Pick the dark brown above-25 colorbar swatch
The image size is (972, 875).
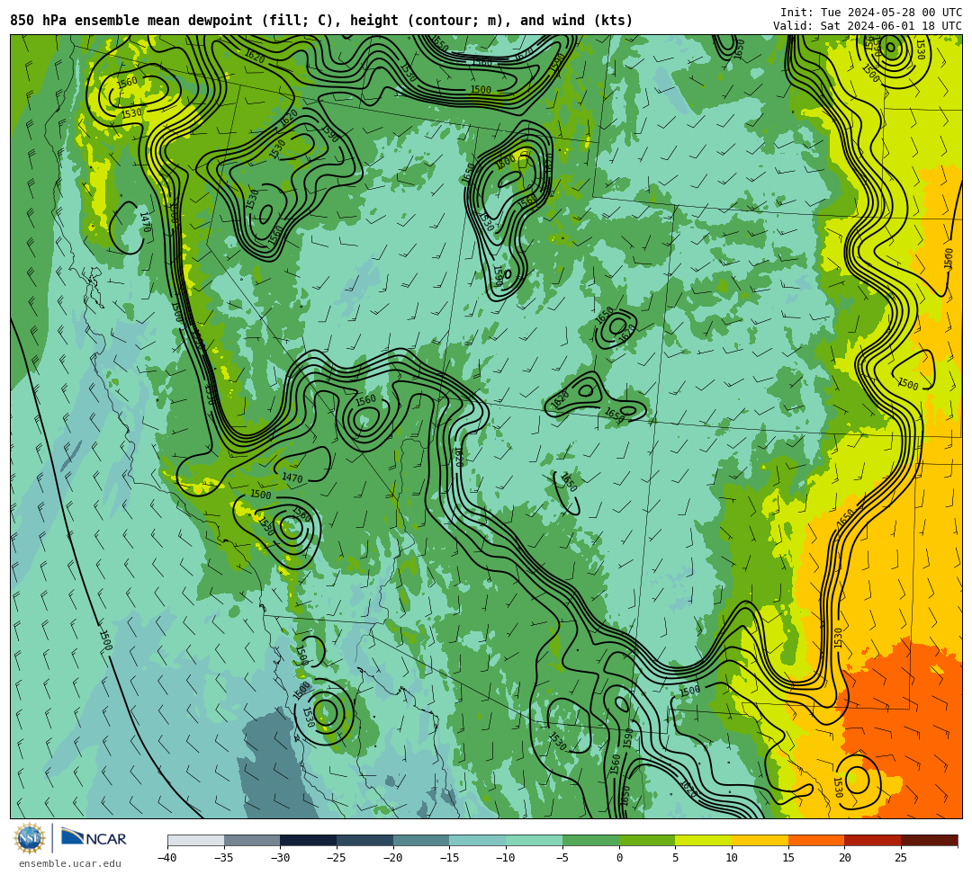929,840
